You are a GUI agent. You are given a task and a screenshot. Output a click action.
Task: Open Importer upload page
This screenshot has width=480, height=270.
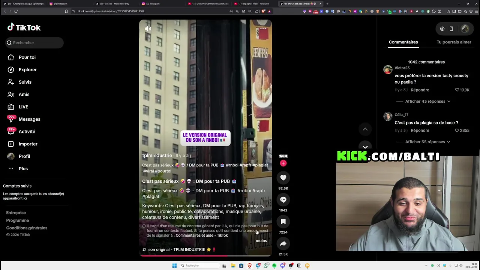(x=23, y=144)
